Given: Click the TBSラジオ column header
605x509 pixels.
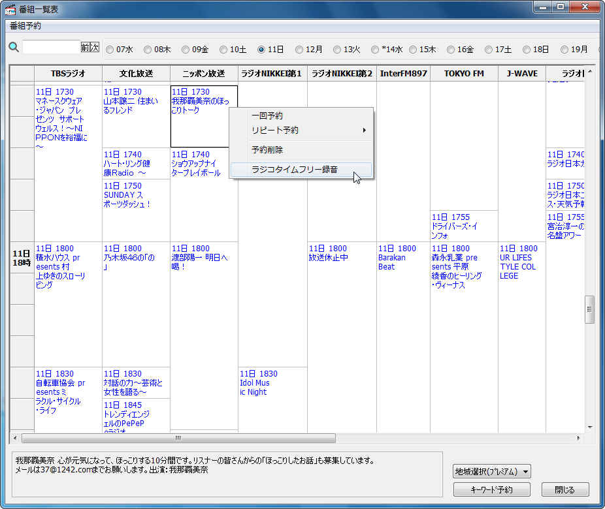Looking at the screenshot, I should (69, 74).
